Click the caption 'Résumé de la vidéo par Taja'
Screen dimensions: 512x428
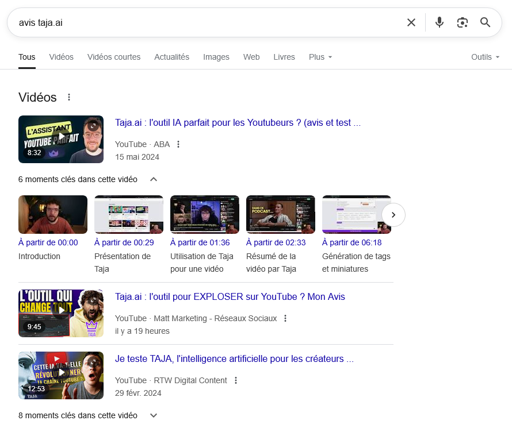(x=272, y=263)
